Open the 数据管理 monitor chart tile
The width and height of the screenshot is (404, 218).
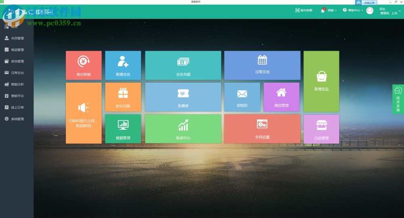[123, 129]
